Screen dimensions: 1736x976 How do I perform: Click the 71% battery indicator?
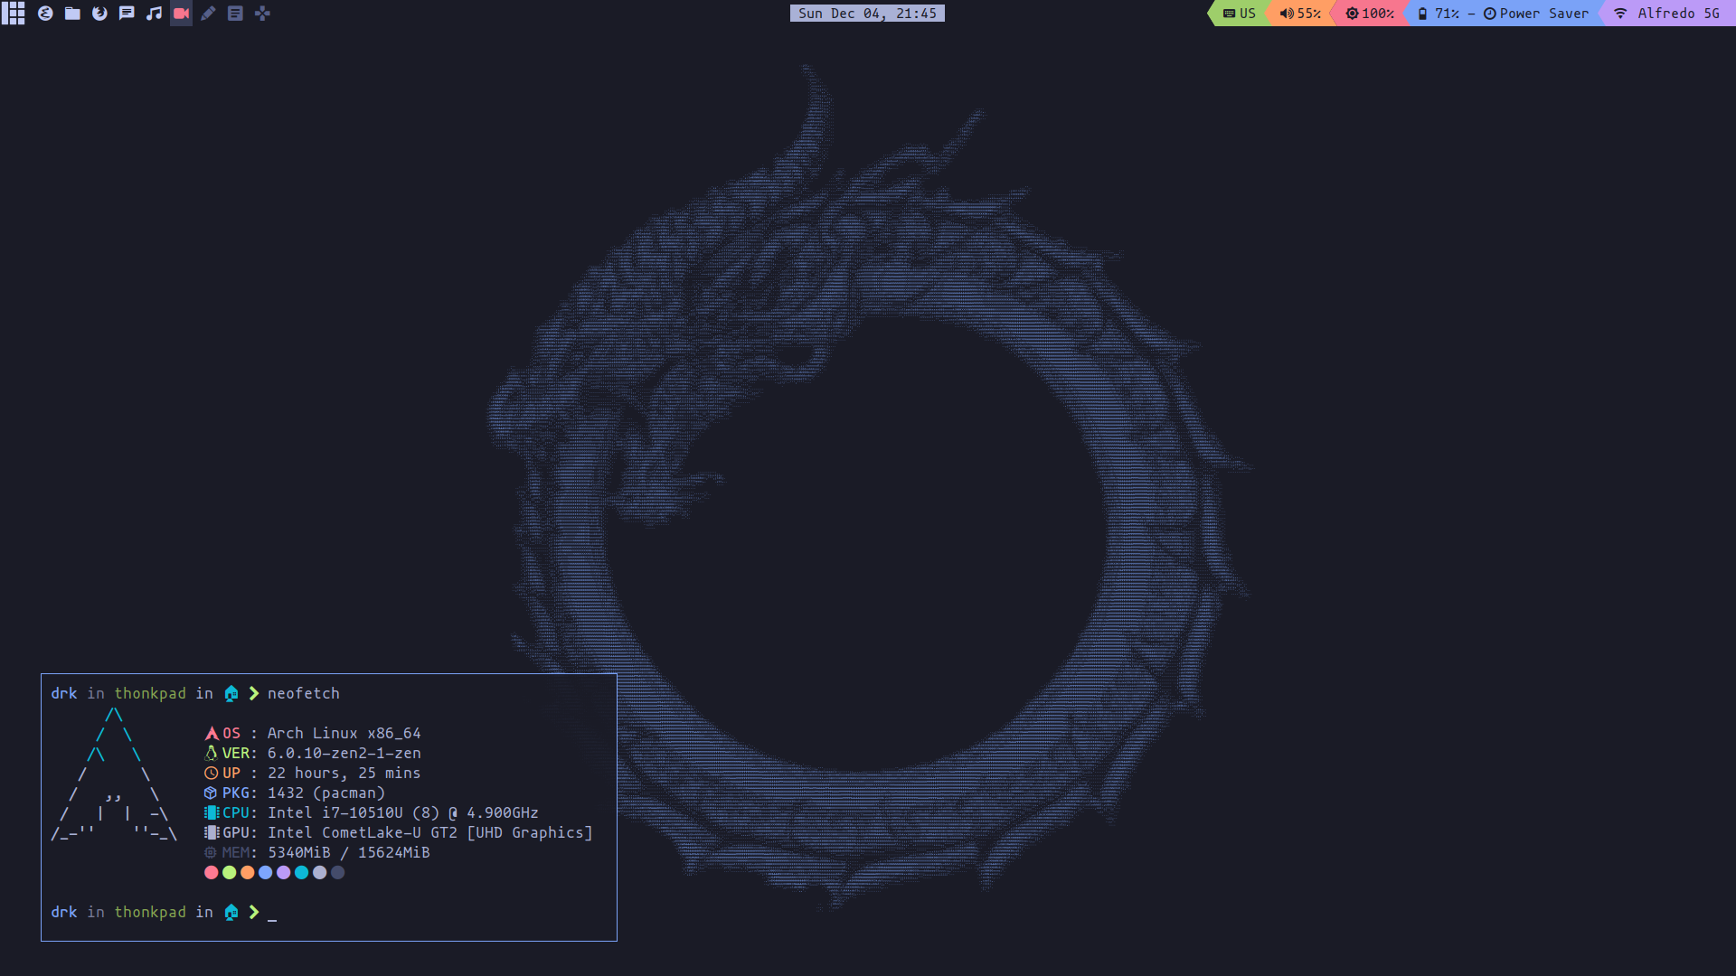coord(1438,14)
